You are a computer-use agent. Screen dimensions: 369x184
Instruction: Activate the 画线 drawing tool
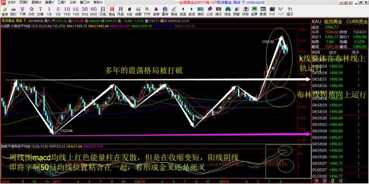point(174,11)
